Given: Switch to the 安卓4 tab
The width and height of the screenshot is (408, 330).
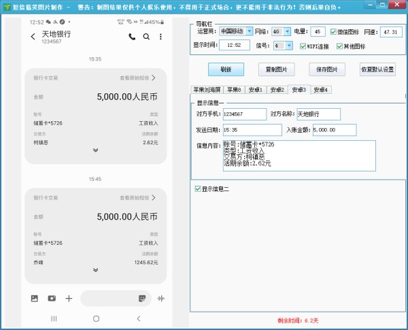Looking at the screenshot, I should [322, 90].
